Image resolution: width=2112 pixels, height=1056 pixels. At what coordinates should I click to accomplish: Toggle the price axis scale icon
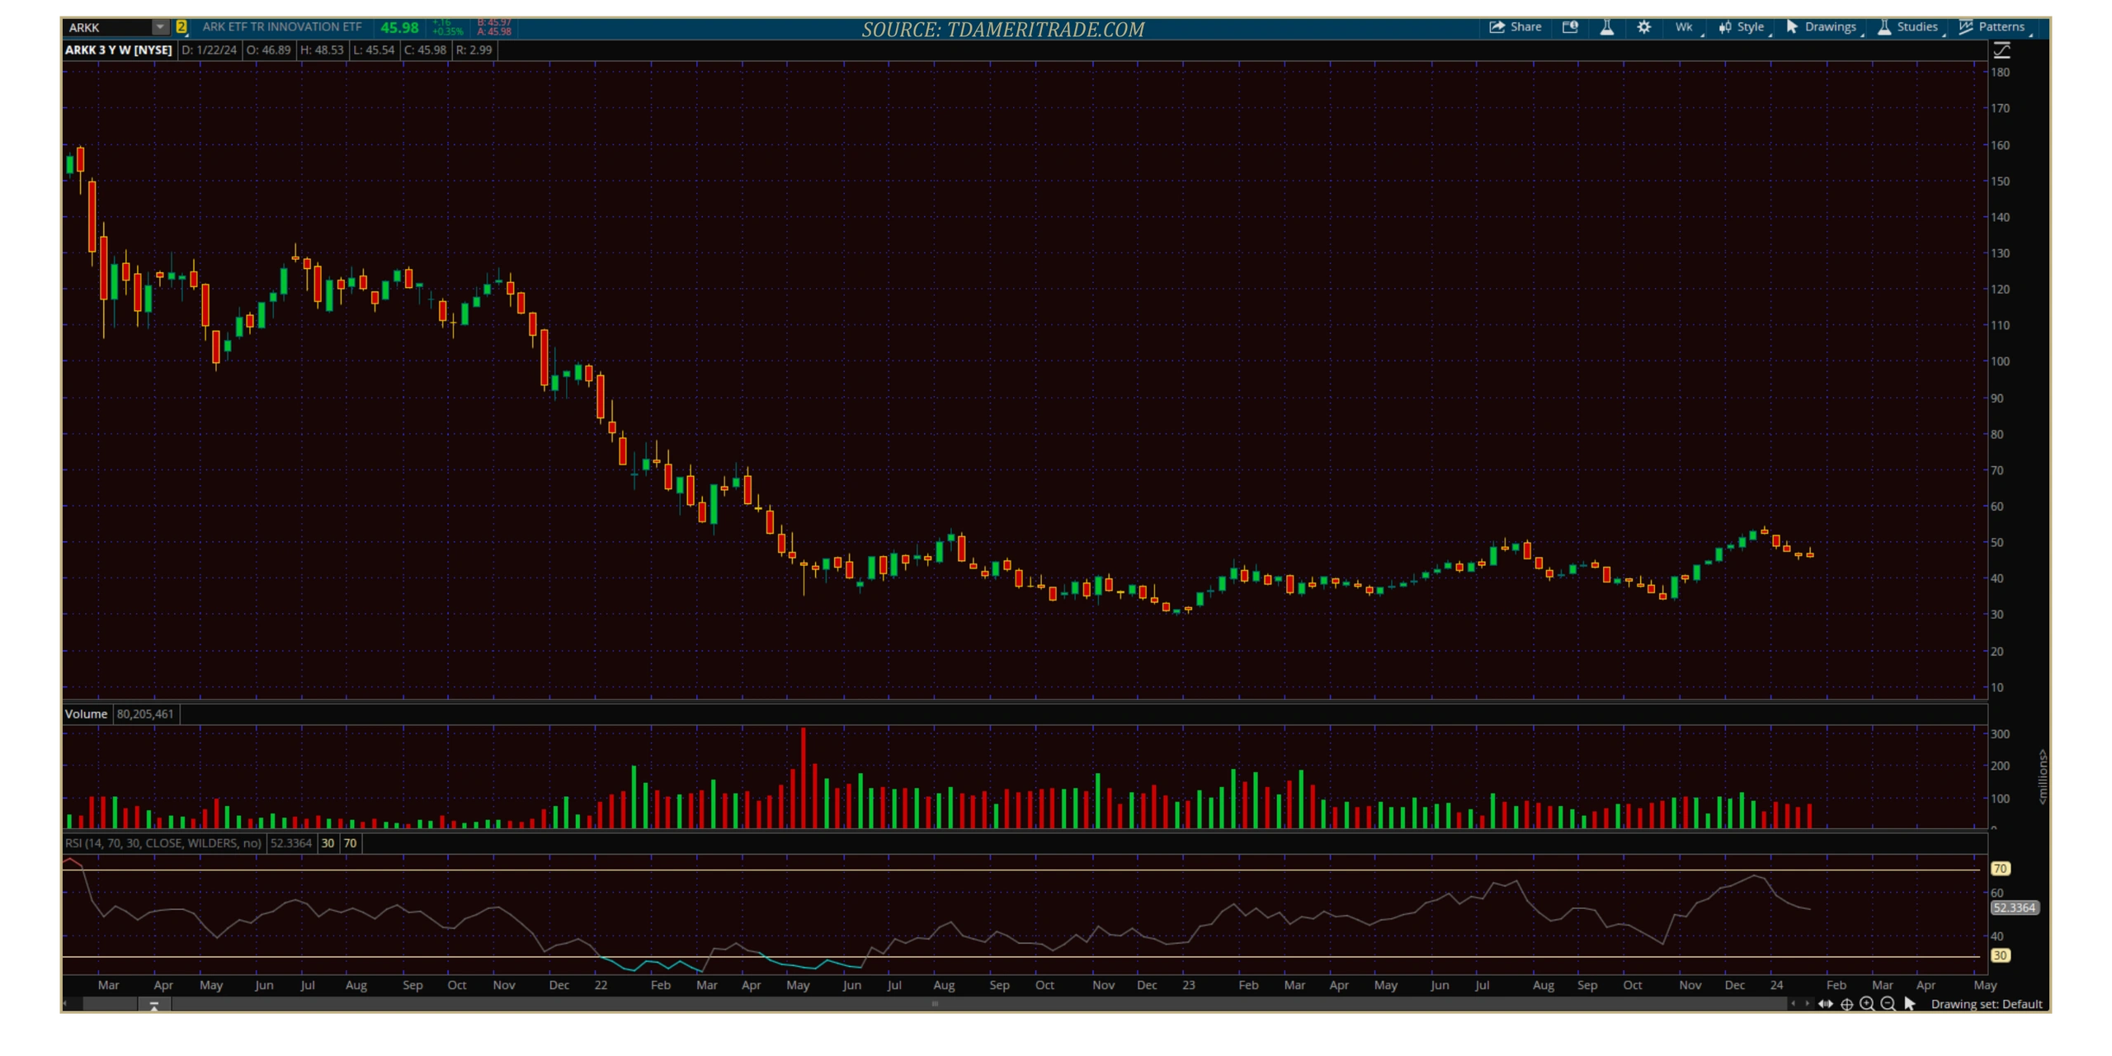click(x=2001, y=51)
